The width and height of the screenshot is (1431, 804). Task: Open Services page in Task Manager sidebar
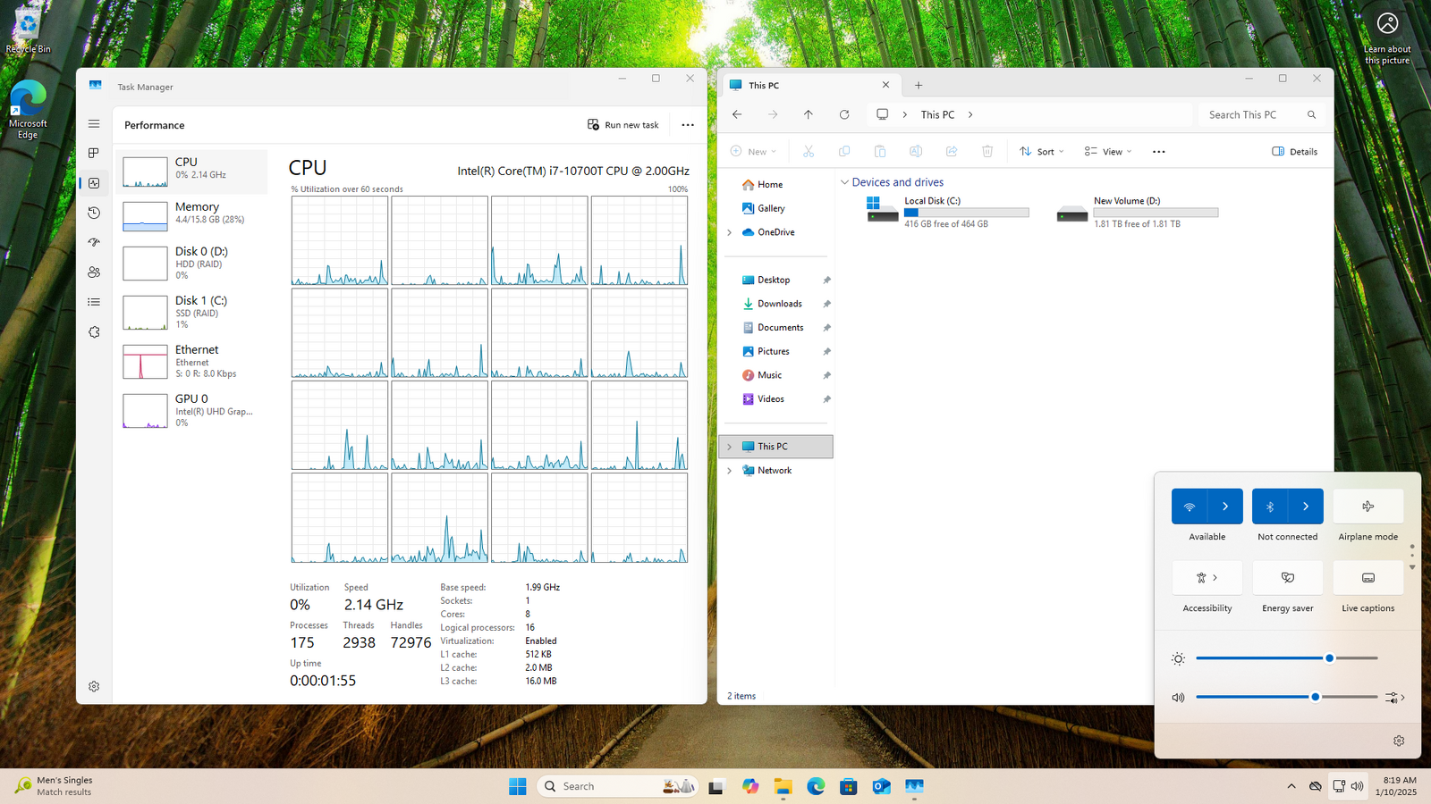[94, 332]
